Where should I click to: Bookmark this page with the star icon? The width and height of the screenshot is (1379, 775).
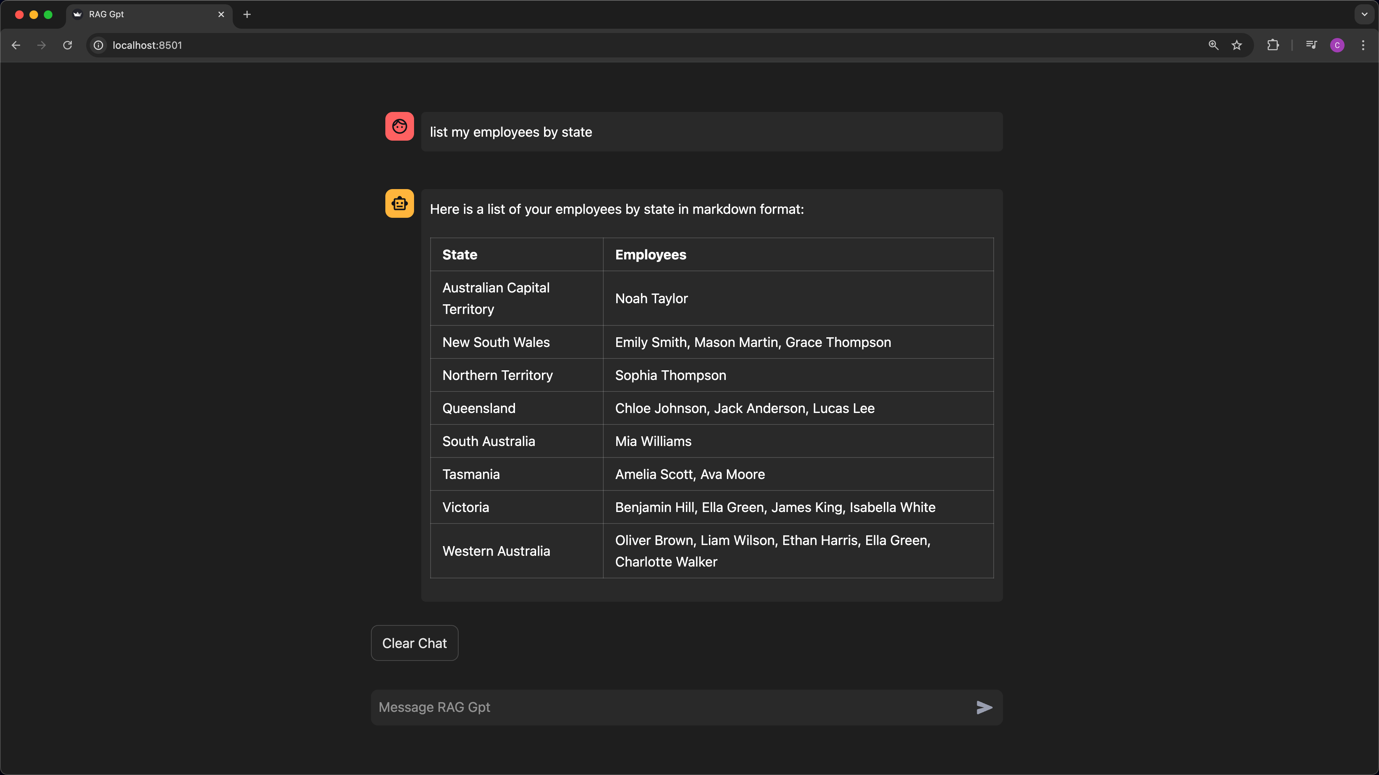(x=1236, y=46)
